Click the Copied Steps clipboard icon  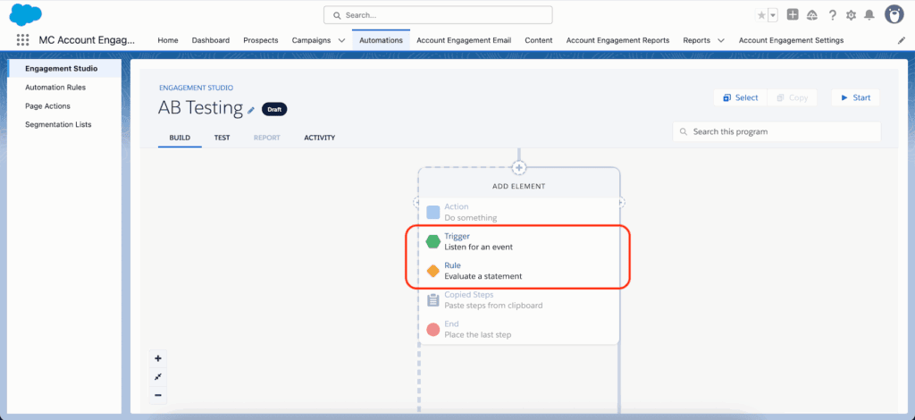point(433,300)
